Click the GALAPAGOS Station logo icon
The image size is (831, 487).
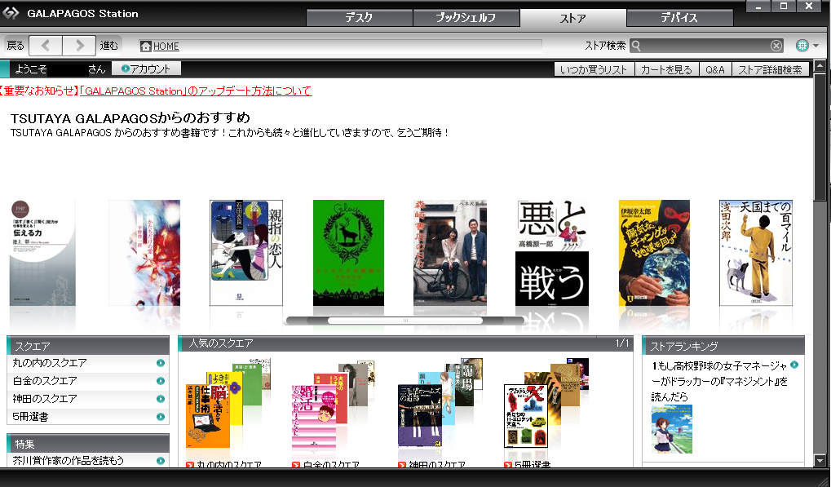(x=11, y=13)
